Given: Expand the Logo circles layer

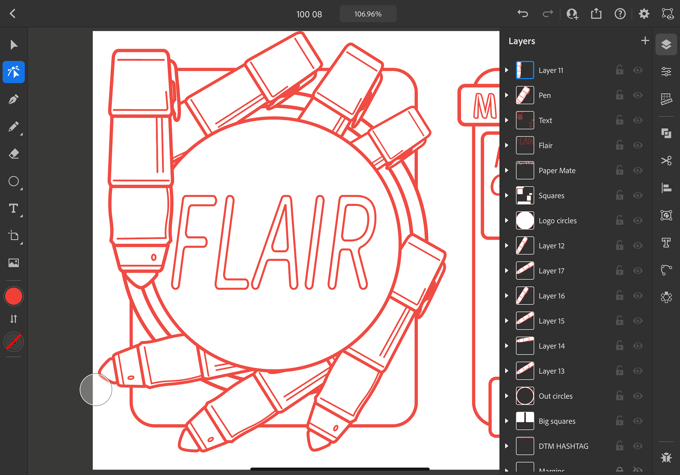Looking at the screenshot, I should [507, 221].
